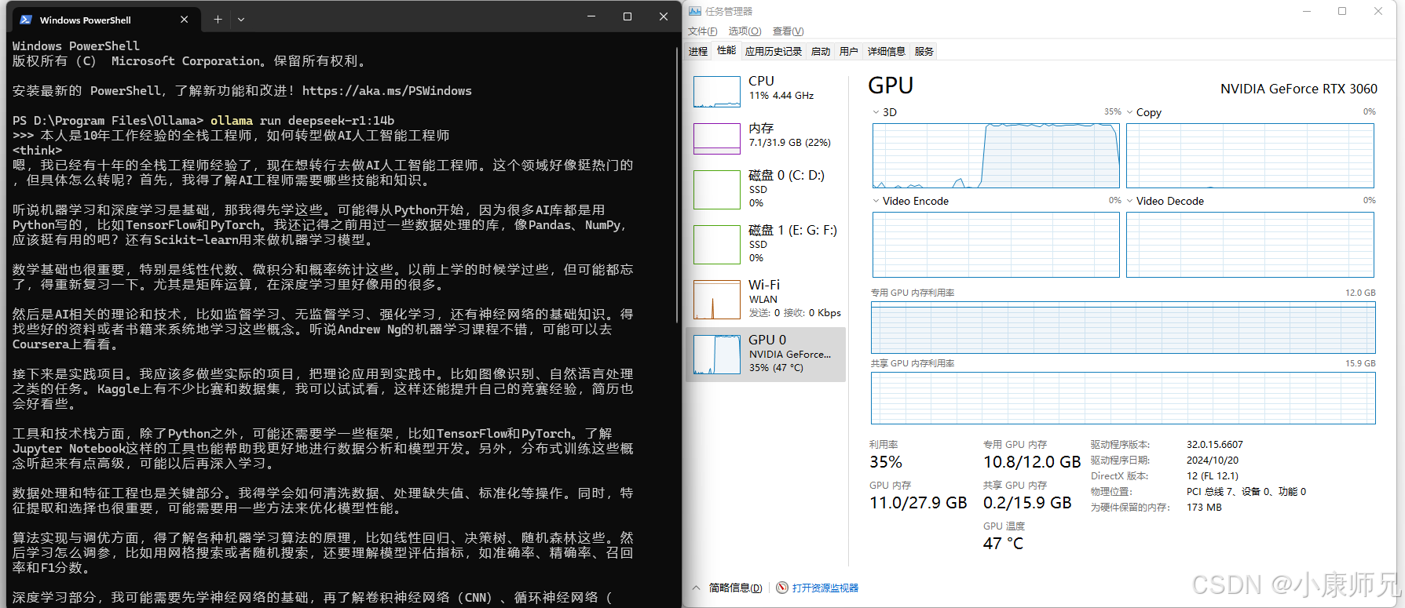Image resolution: width=1405 pixels, height=608 pixels.
Task: Click the resource monitor icon
Action: tap(782, 588)
